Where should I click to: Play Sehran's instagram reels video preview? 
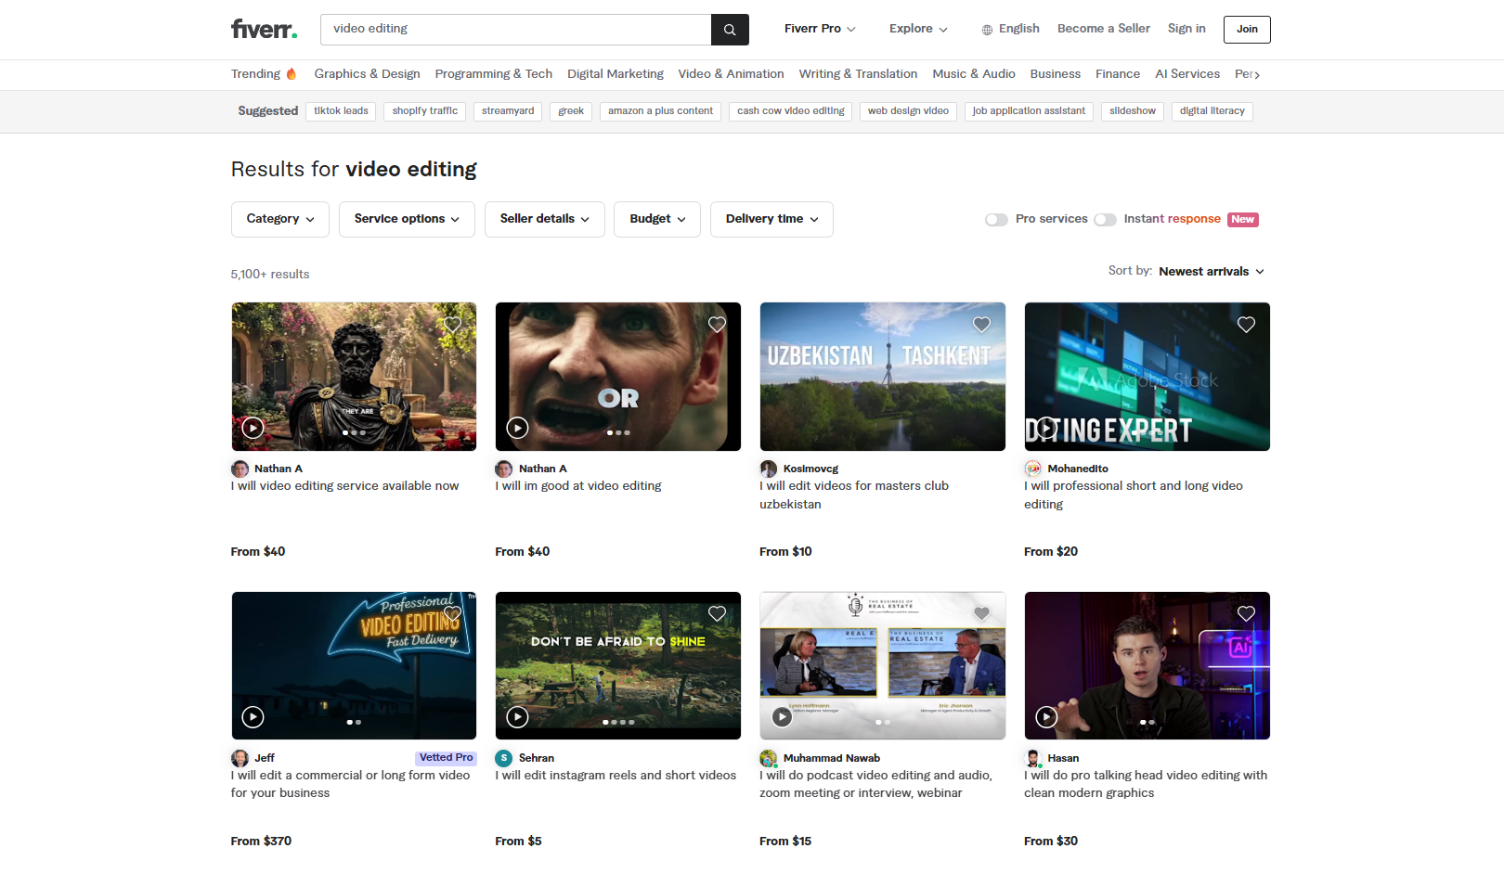click(x=517, y=717)
